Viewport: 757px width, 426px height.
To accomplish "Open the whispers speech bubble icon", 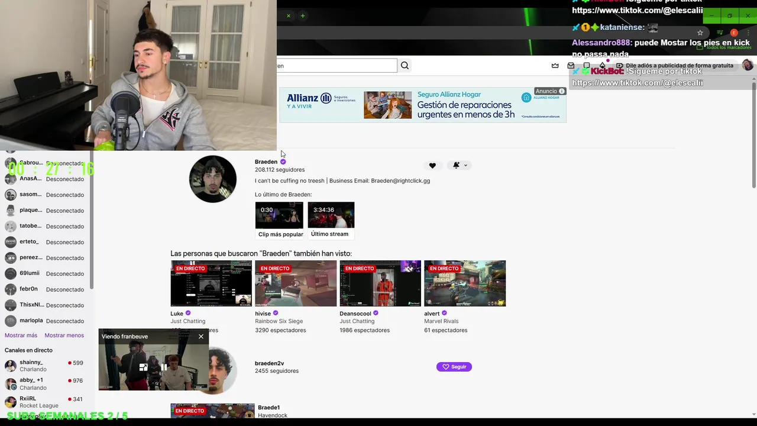I will [x=586, y=66].
